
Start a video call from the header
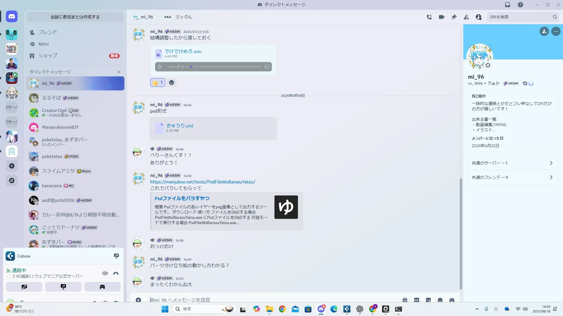click(x=442, y=17)
